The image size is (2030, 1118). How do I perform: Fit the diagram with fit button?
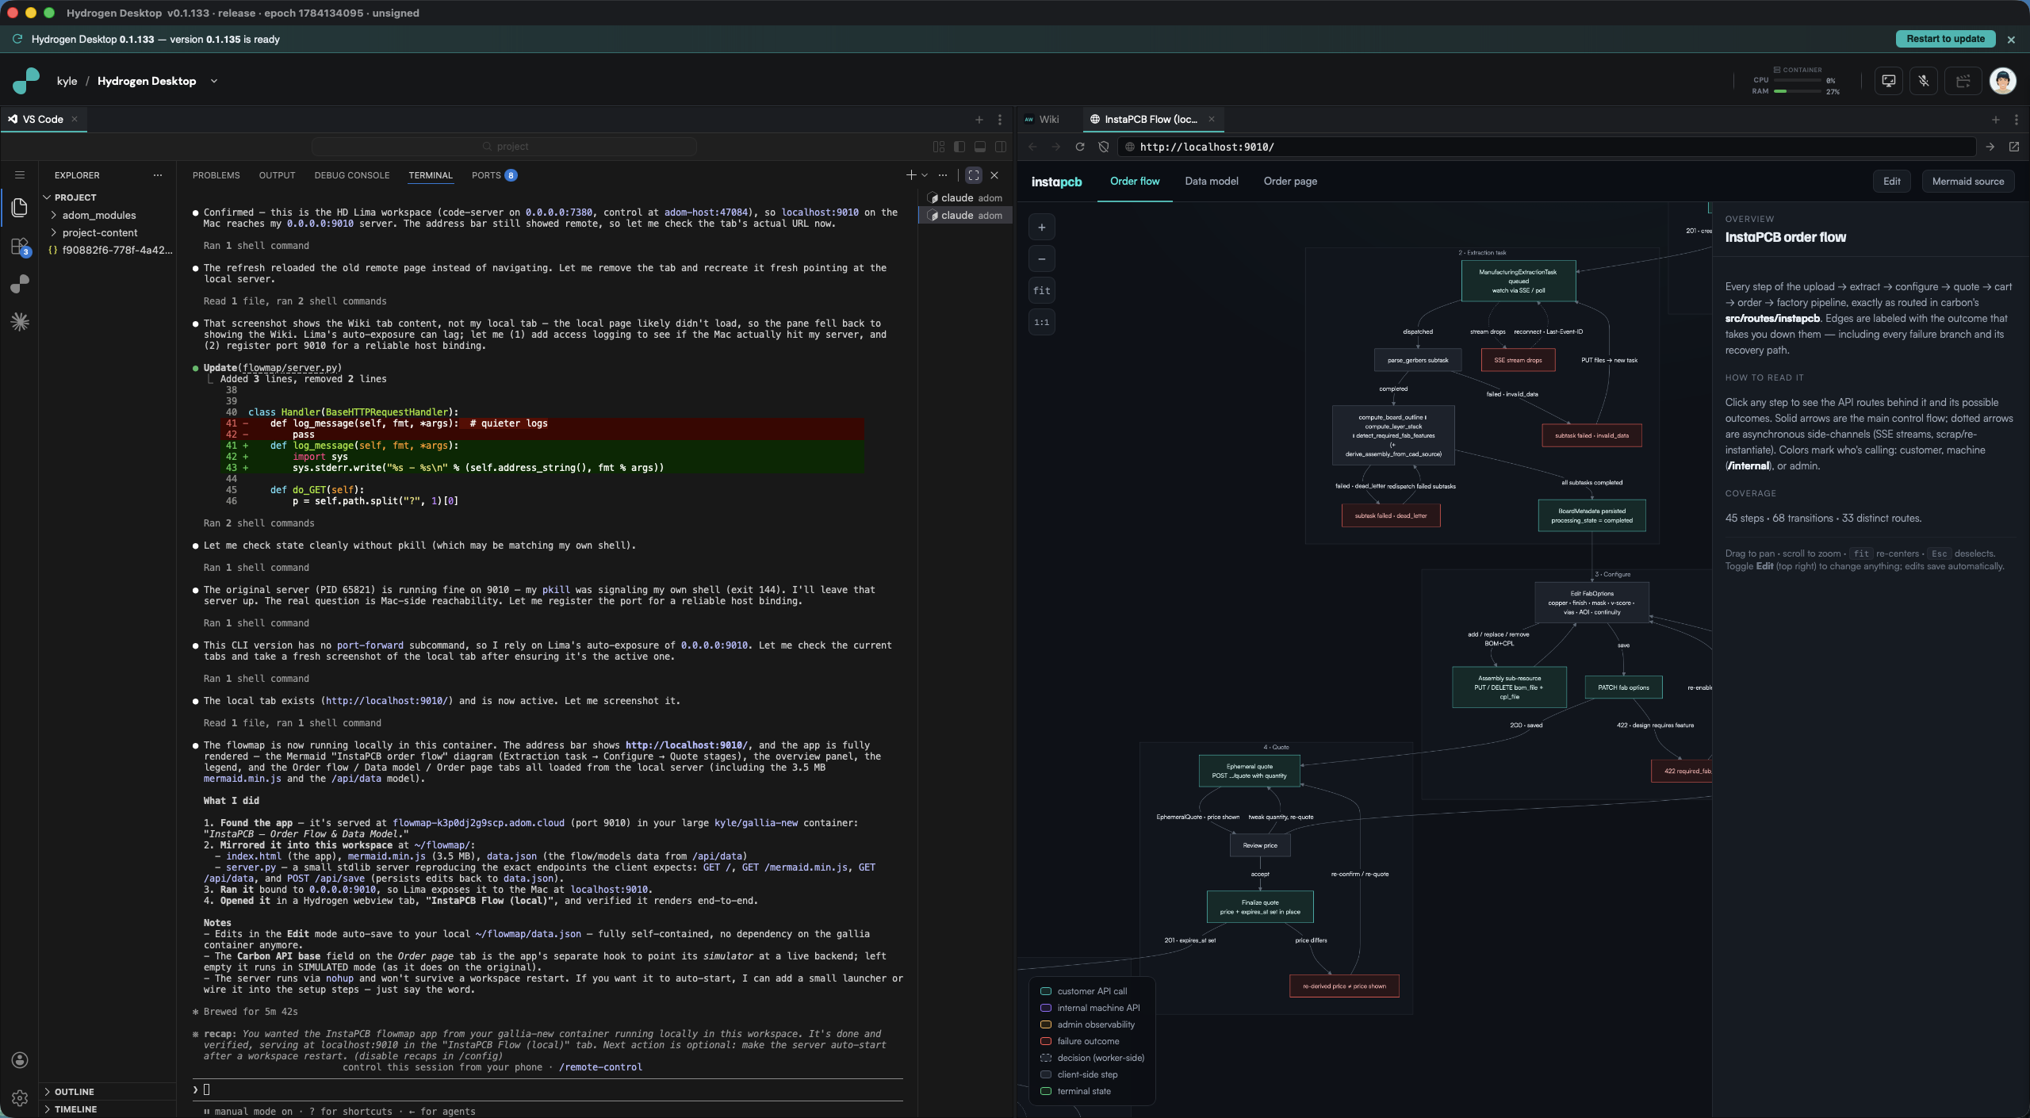pos(1042,291)
